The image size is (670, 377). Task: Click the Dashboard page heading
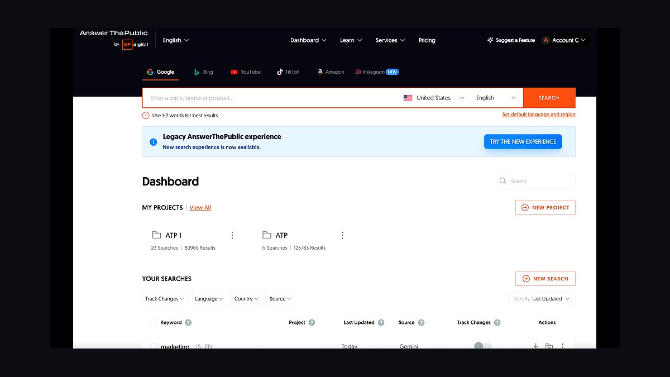click(170, 182)
